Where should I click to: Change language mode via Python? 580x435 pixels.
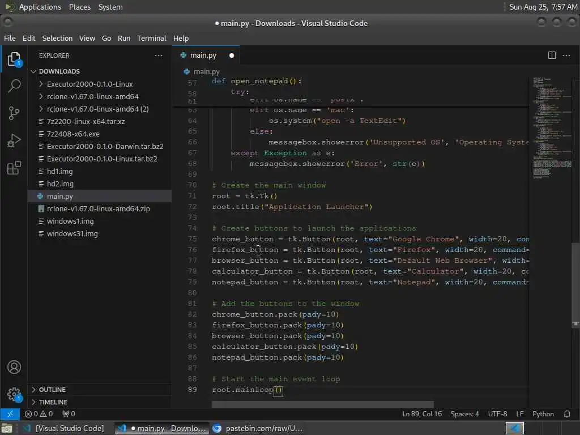pyautogui.click(x=543, y=414)
